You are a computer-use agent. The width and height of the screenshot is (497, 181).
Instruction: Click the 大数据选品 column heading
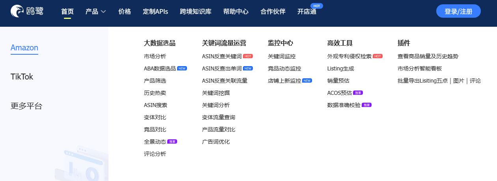coord(160,43)
